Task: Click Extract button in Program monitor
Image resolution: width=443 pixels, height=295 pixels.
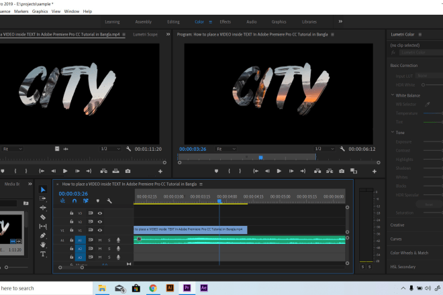Action: tap(330, 171)
